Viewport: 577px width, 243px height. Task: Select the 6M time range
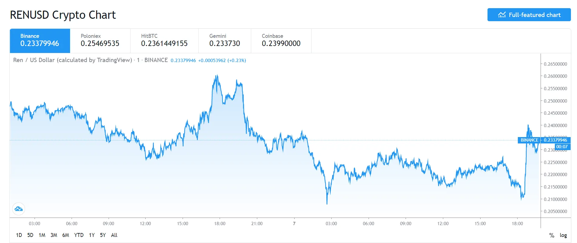66,235
